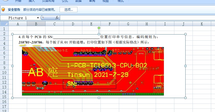Select column K header

coord(202,24)
